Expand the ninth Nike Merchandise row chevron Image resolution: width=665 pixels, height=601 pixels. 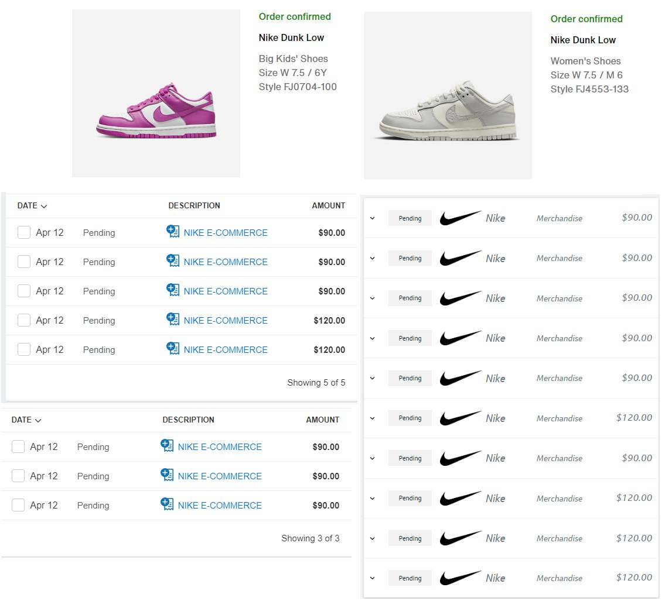373,539
